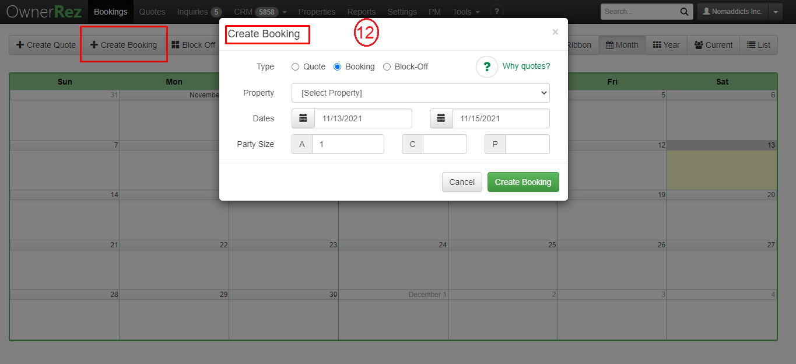Image resolution: width=796 pixels, height=364 pixels.
Task: Select calendar day 27
Action: tap(722, 265)
